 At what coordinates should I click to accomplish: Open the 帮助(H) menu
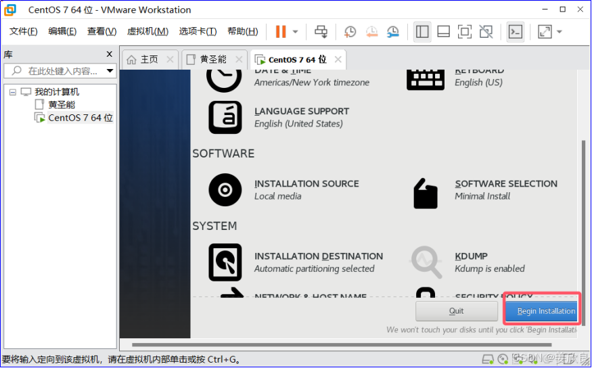243,31
